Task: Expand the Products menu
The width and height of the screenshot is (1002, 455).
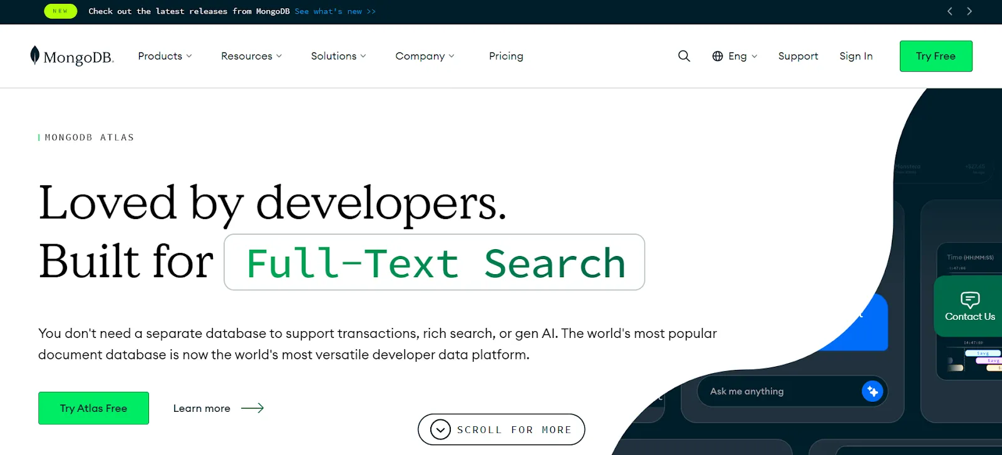Action: click(165, 56)
